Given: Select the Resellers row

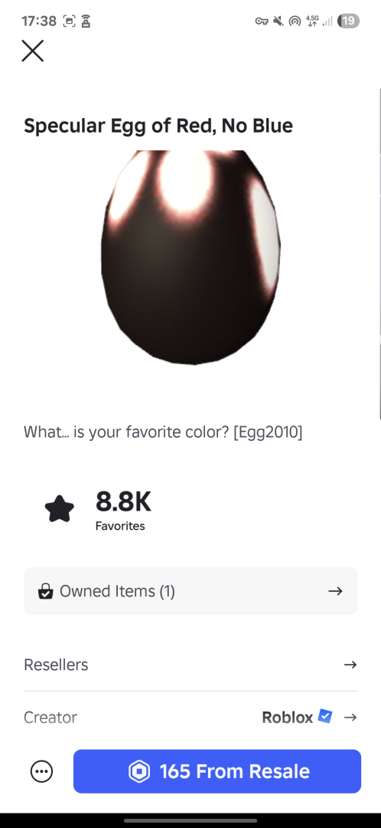Looking at the screenshot, I should [x=190, y=664].
